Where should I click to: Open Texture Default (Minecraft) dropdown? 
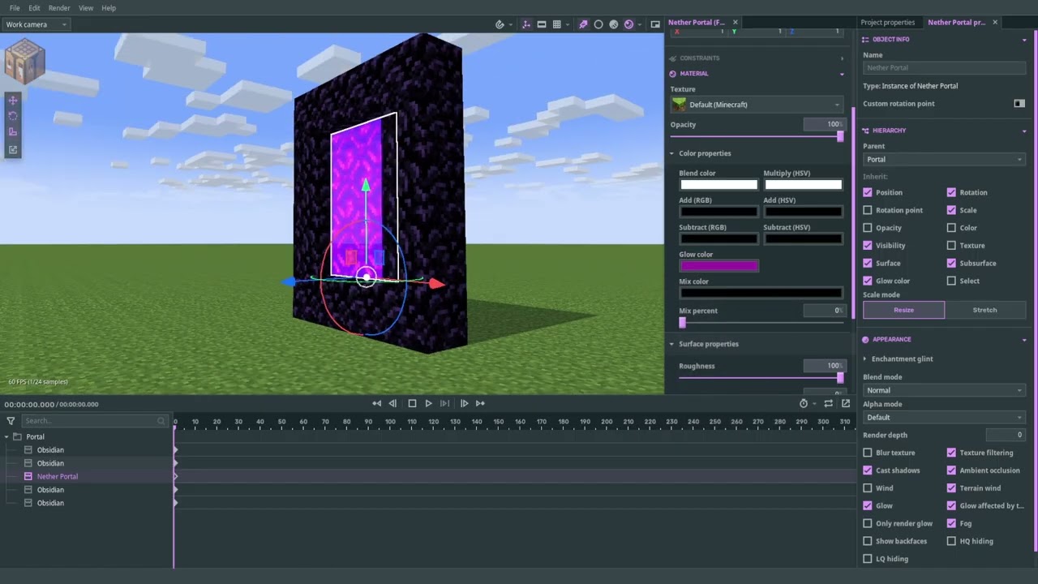(x=756, y=105)
